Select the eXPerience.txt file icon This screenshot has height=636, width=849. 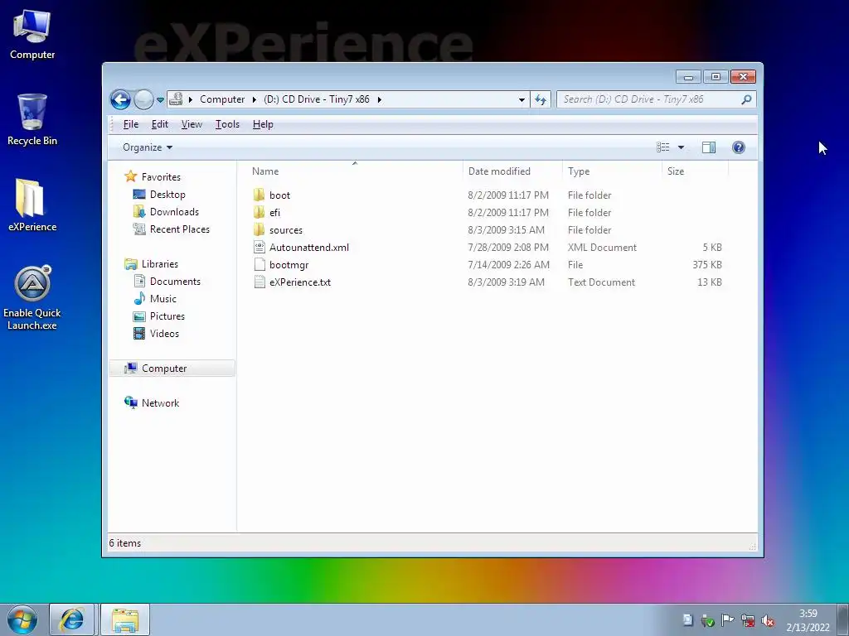(x=260, y=282)
